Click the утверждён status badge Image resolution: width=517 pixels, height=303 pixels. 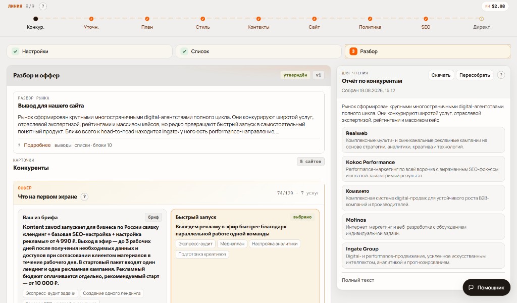pos(295,75)
